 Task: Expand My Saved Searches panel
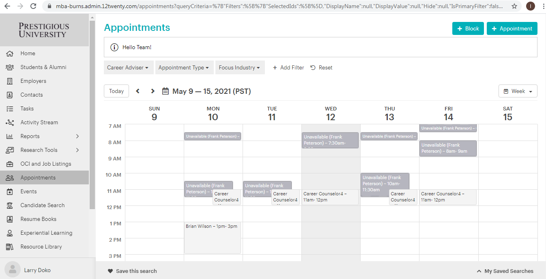(505, 271)
